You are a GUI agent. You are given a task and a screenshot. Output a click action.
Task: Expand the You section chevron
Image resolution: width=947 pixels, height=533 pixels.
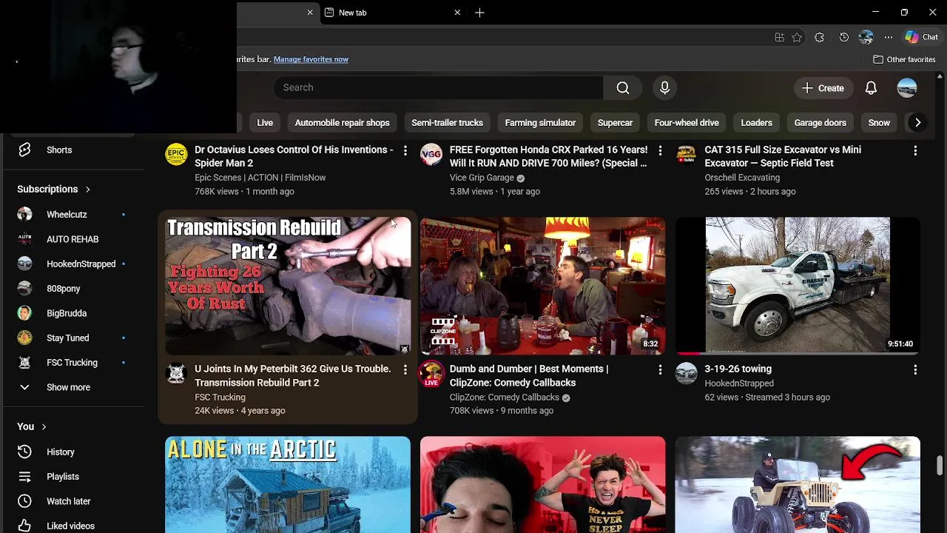pos(44,427)
